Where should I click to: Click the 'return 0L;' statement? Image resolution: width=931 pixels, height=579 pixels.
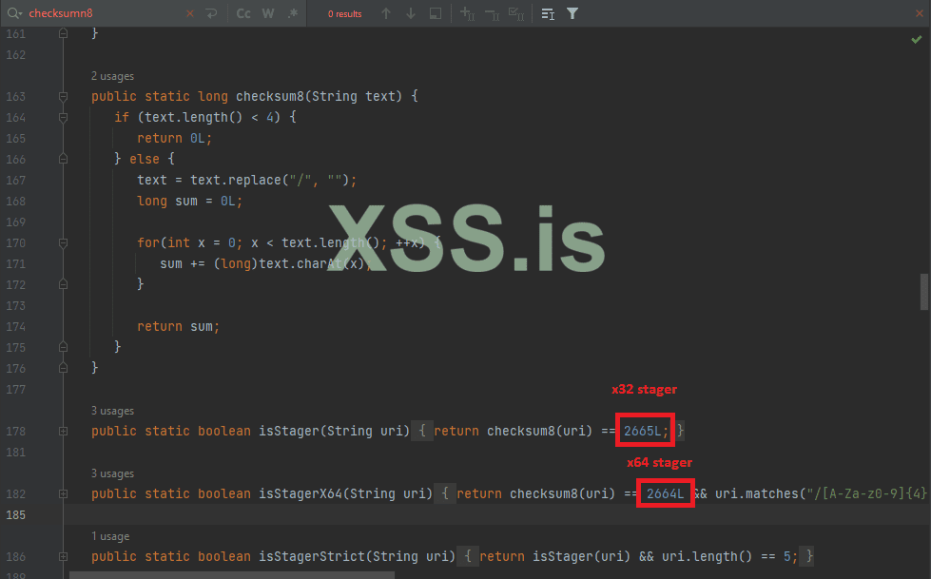click(x=175, y=139)
